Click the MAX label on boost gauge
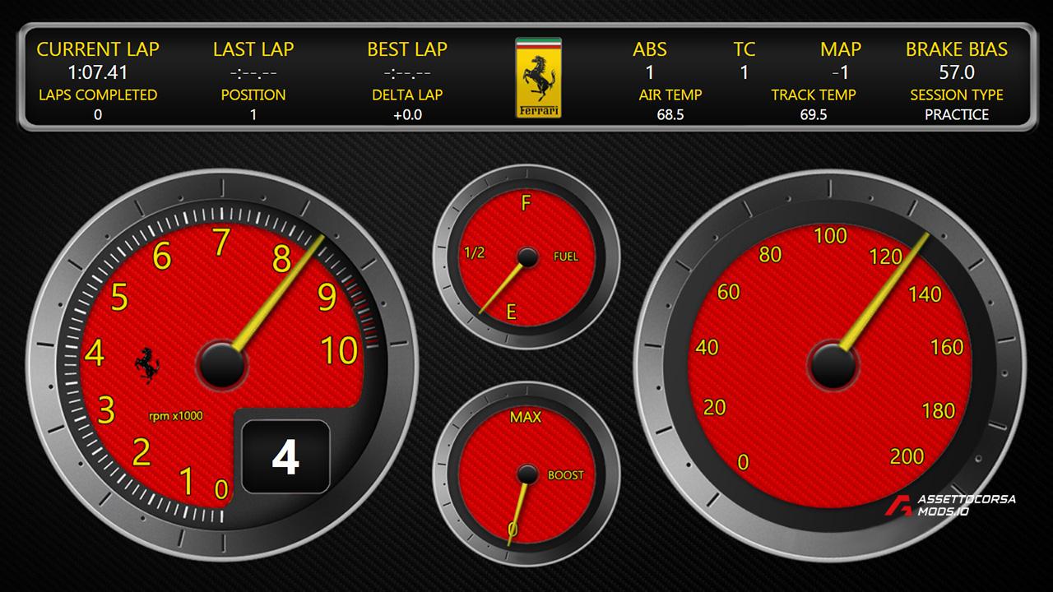1053x592 pixels. 526,417
